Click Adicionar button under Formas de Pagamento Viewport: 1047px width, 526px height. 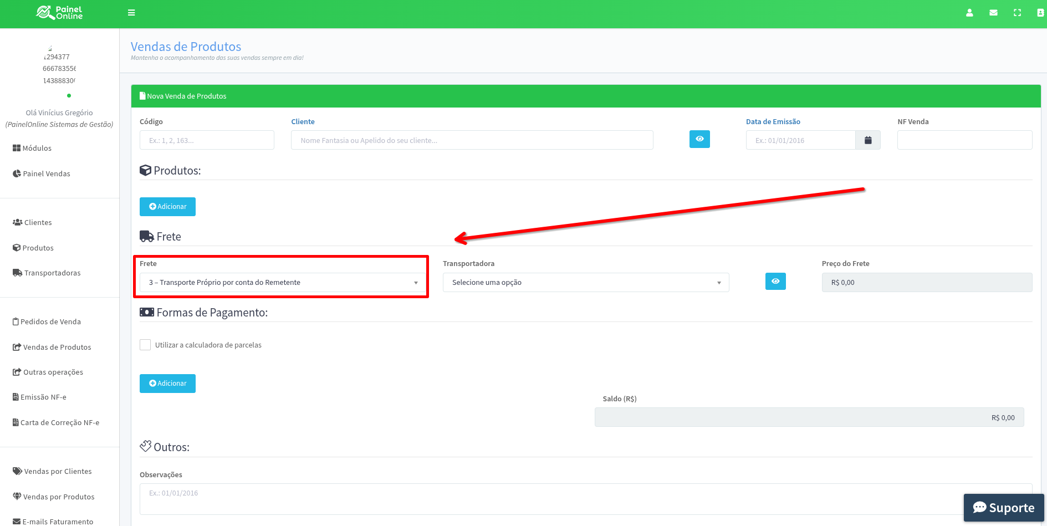[x=167, y=384]
